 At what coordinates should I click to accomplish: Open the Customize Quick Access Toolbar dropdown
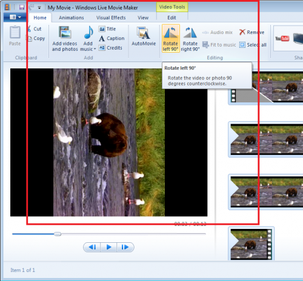coord(39,8)
